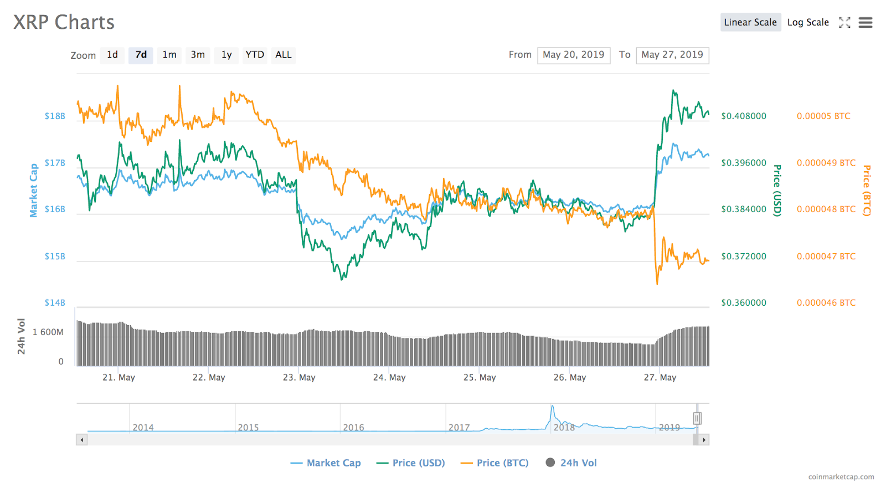
Task: Click the 21. May axis label
Action: coord(119,377)
